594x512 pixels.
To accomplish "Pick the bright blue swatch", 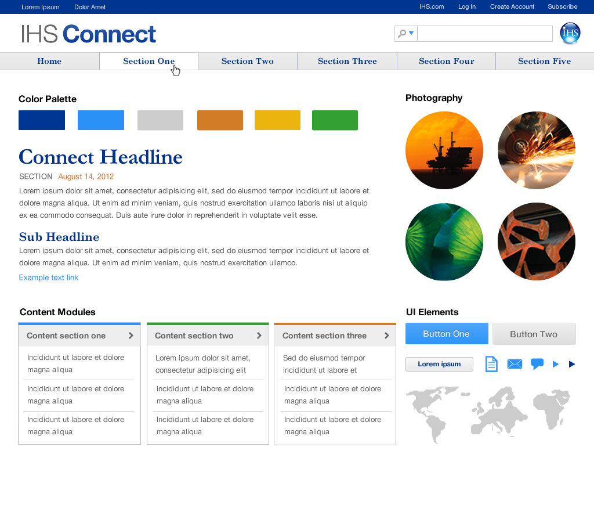I will (101, 120).
